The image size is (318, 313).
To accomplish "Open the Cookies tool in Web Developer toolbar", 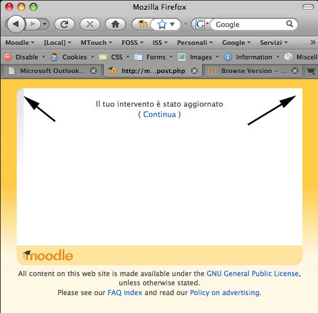I will point(72,57).
